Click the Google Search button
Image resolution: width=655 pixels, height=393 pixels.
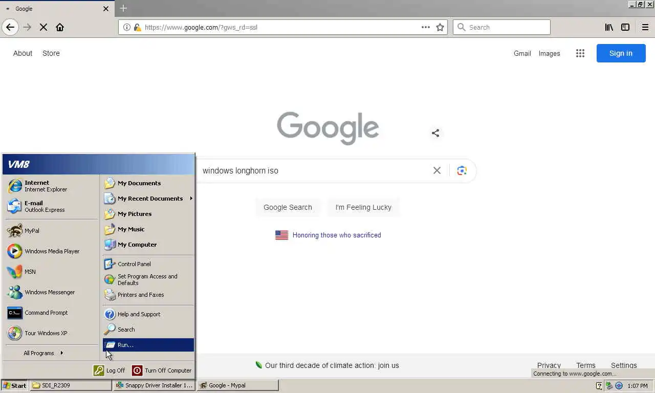click(x=288, y=207)
